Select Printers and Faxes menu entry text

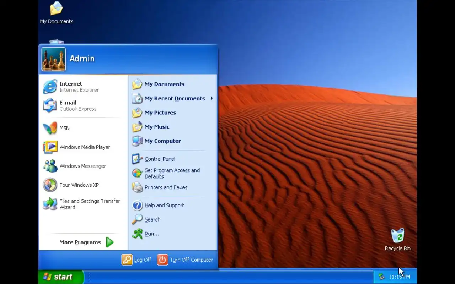[166, 187]
